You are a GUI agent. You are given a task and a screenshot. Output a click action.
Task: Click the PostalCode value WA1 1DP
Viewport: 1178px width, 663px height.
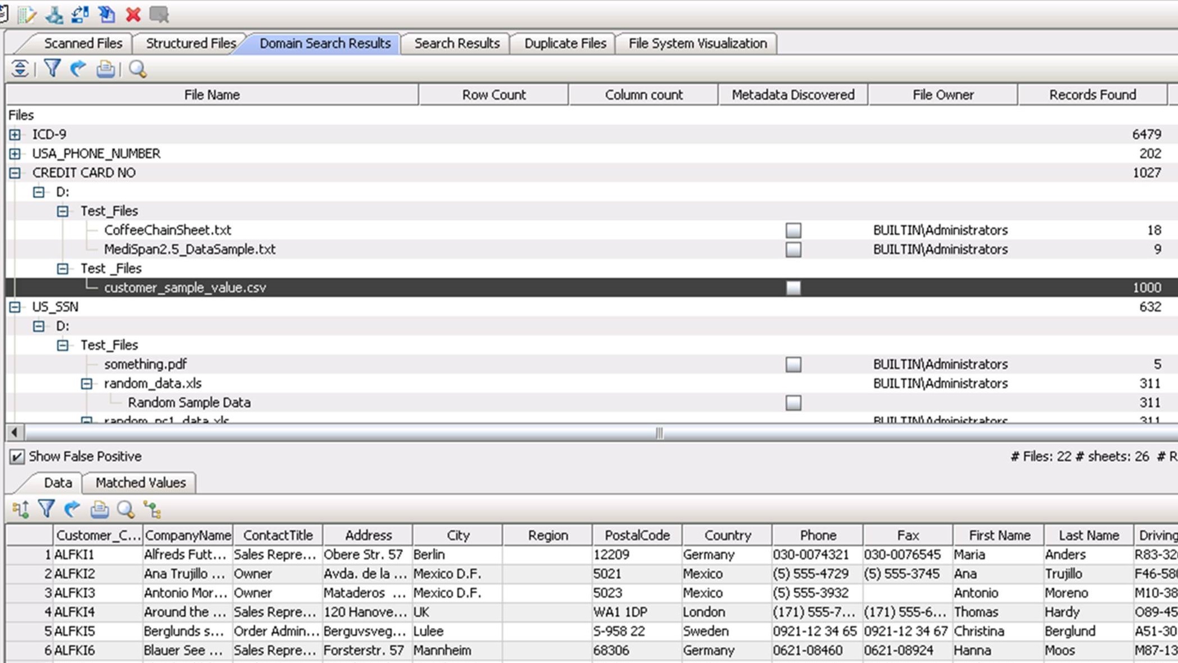coord(637,612)
